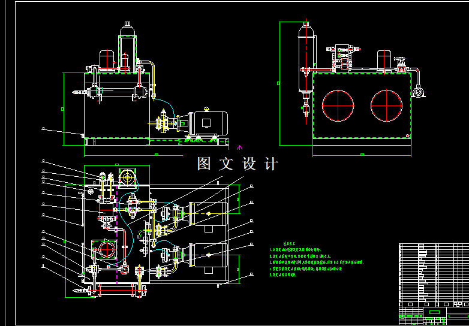The image size is (469, 326).
Task: Pick the square flange with concentric circles in the plan view
Action: [x=128, y=178]
